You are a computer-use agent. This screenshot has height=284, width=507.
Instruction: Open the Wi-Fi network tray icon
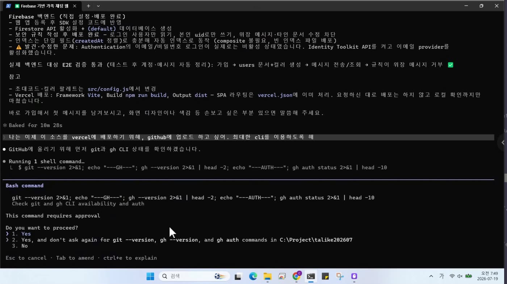452,276
